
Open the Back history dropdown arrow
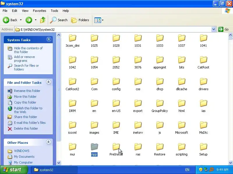point(21,20)
